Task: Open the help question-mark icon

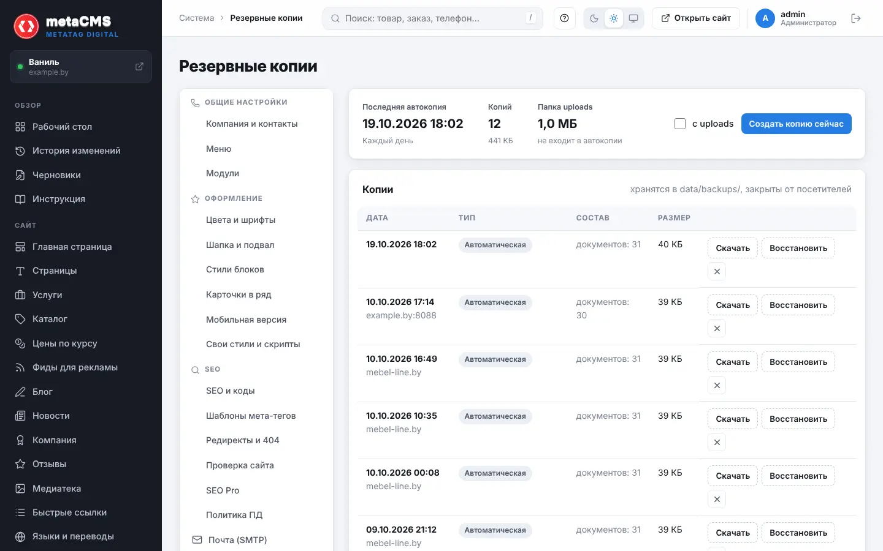Action: pyautogui.click(x=564, y=18)
